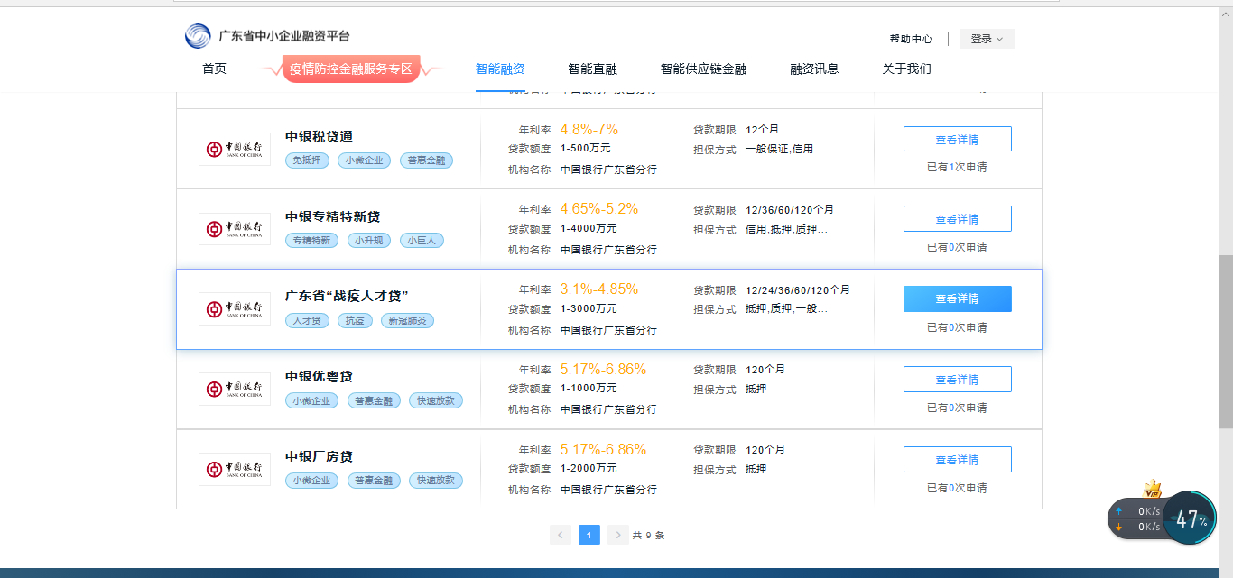View details for 中银专精特新贷

958,219
